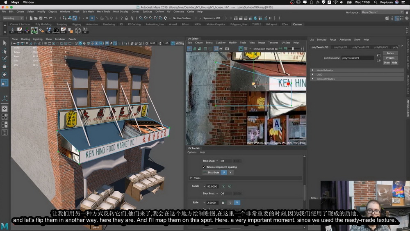Viewport: 410px width, 231px height.
Task: Open the Scale options dropdown arrow
Action: pos(204,203)
